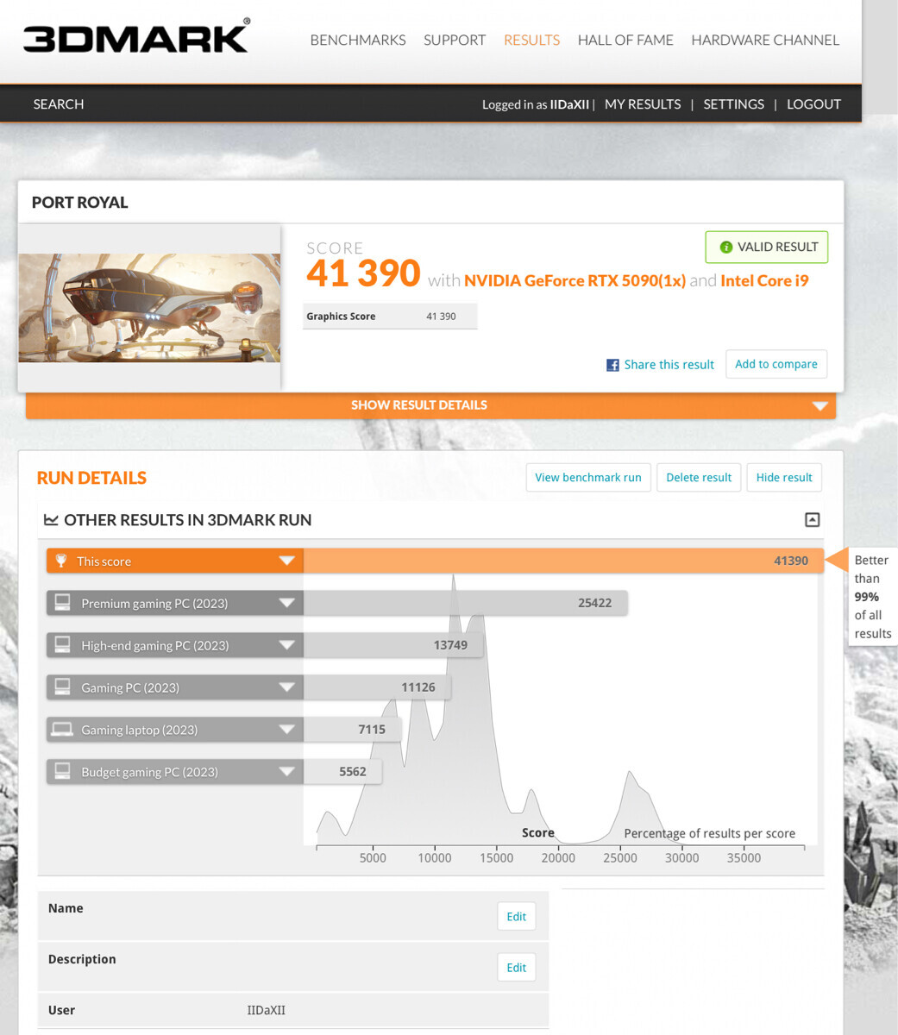The image size is (898, 1035).
Task: Click Edit next to Description
Action: [x=516, y=968]
